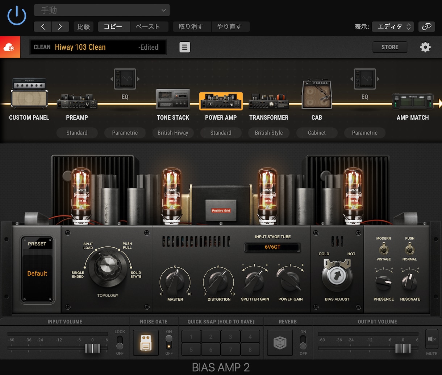The width and height of the screenshot is (442, 375).
Task: Click the コピー button
Action: click(x=114, y=26)
